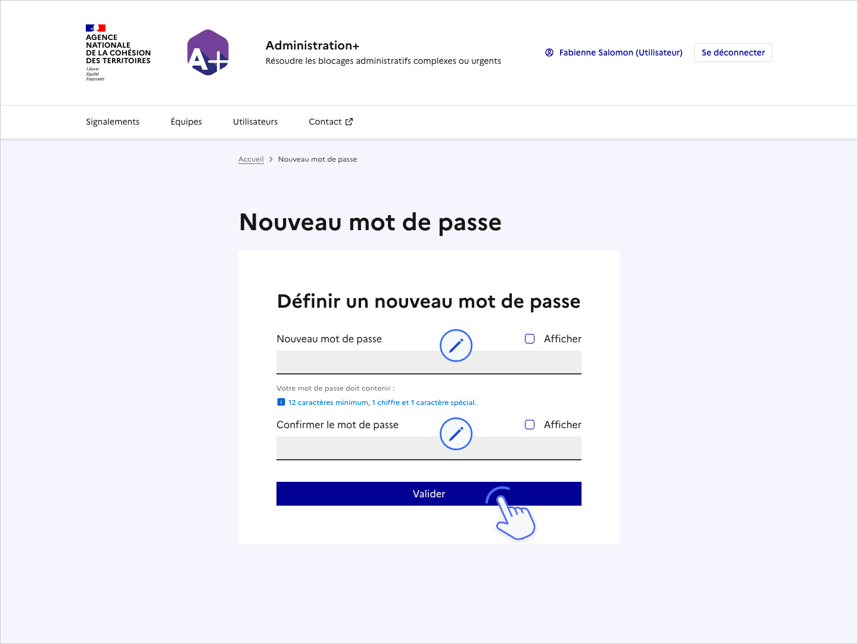Open the external link icon next to Contact

349,121
